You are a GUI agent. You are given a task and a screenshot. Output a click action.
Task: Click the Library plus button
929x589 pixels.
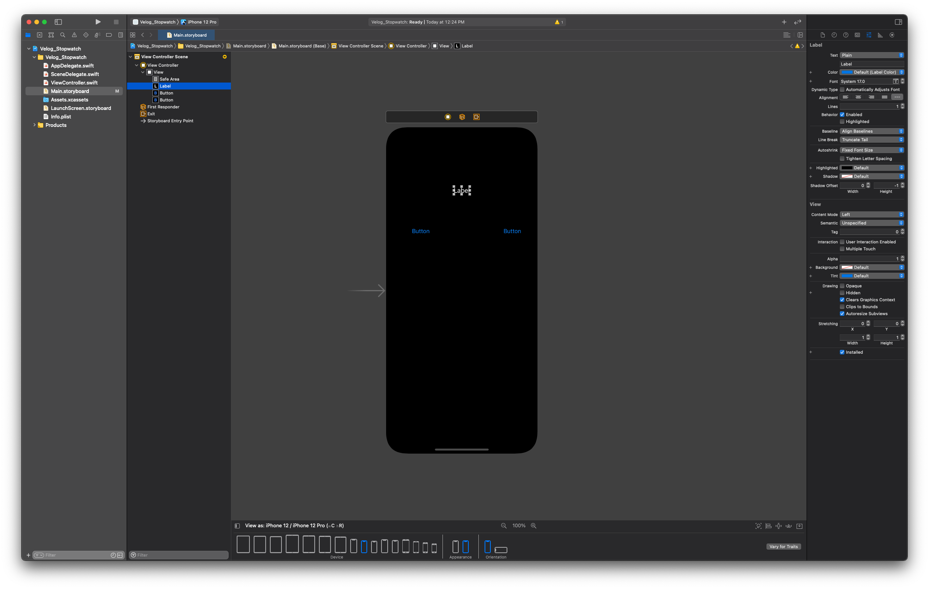point(784,22)
